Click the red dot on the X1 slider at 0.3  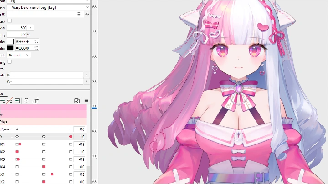(x=52, y=174)
